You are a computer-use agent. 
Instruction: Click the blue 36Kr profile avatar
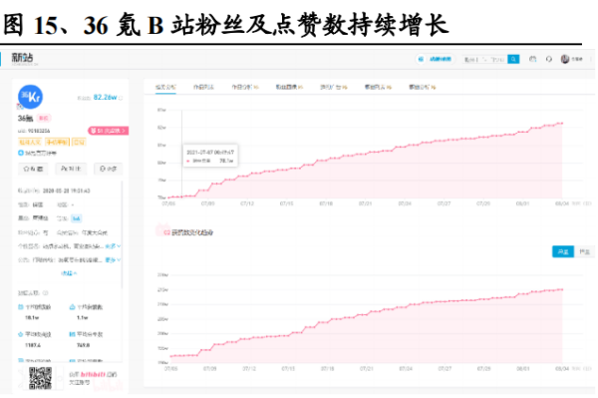pos(30,97)
